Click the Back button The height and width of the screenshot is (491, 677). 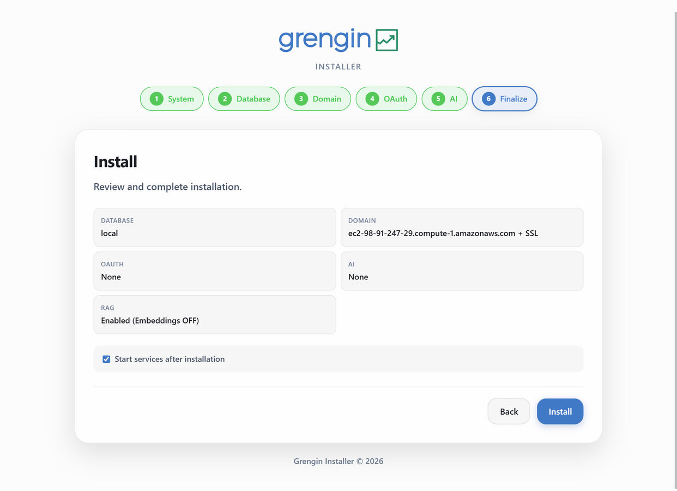tap(509, 411)
